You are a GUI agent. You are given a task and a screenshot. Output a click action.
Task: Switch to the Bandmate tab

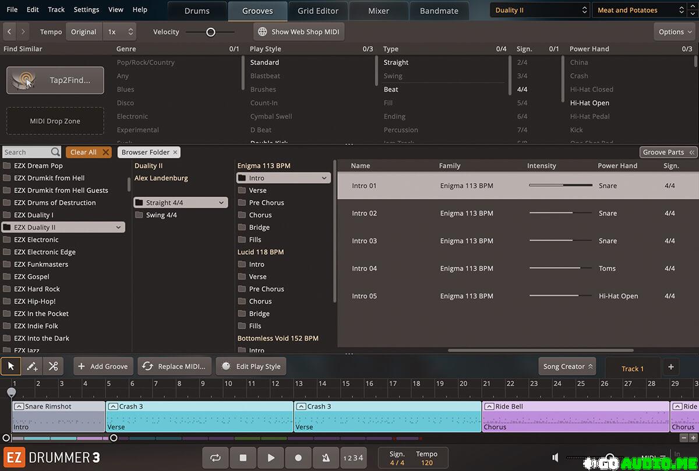(x=439, y=10)
